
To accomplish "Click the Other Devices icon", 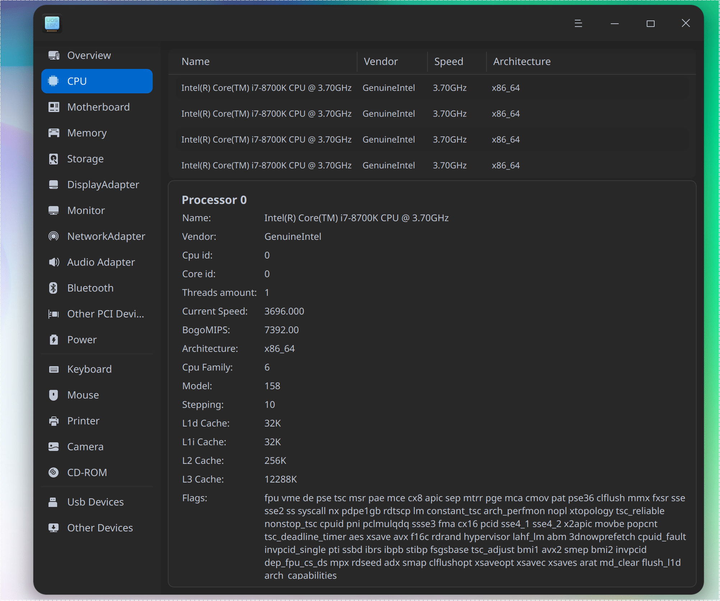I will [54, 528].
